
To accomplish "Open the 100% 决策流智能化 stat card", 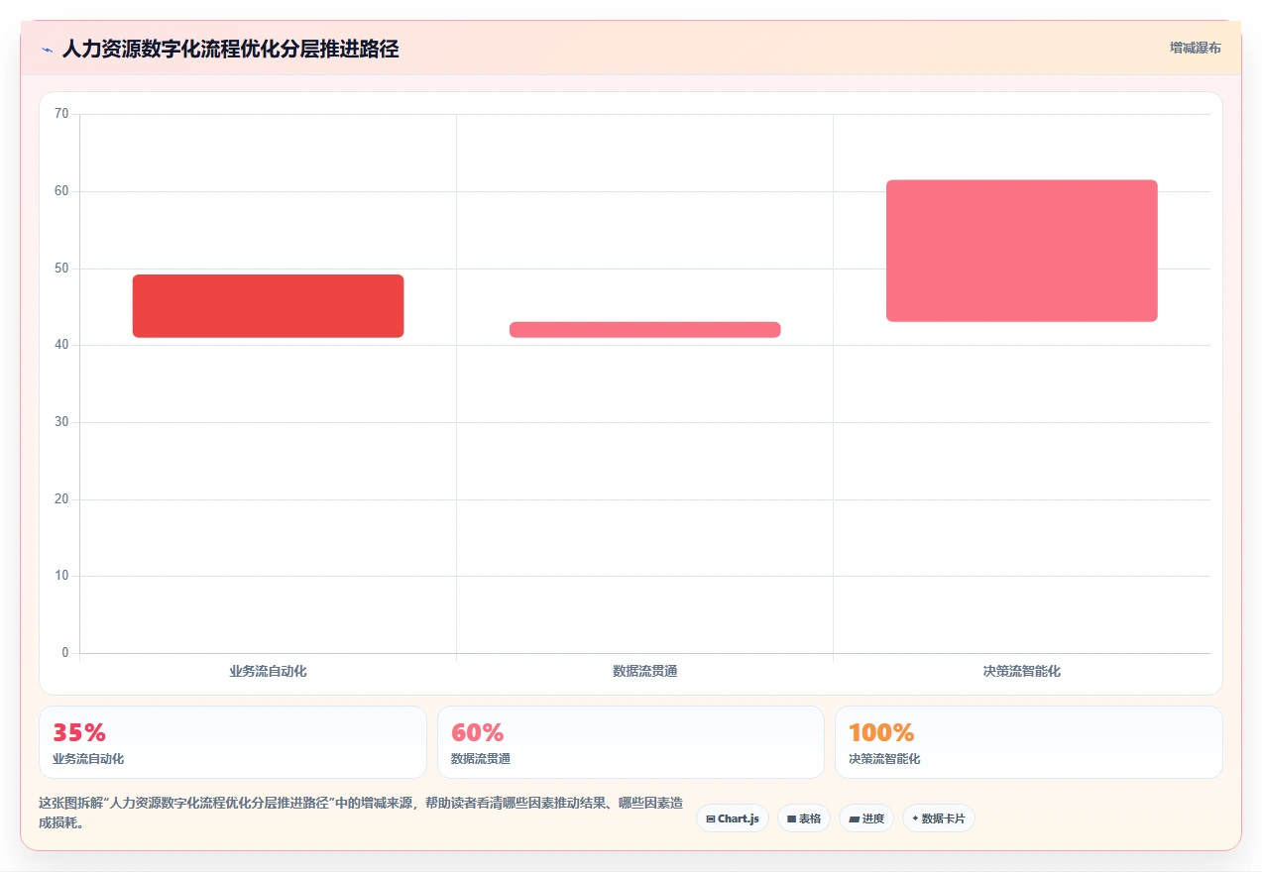I will click(x=1029, y=742).
